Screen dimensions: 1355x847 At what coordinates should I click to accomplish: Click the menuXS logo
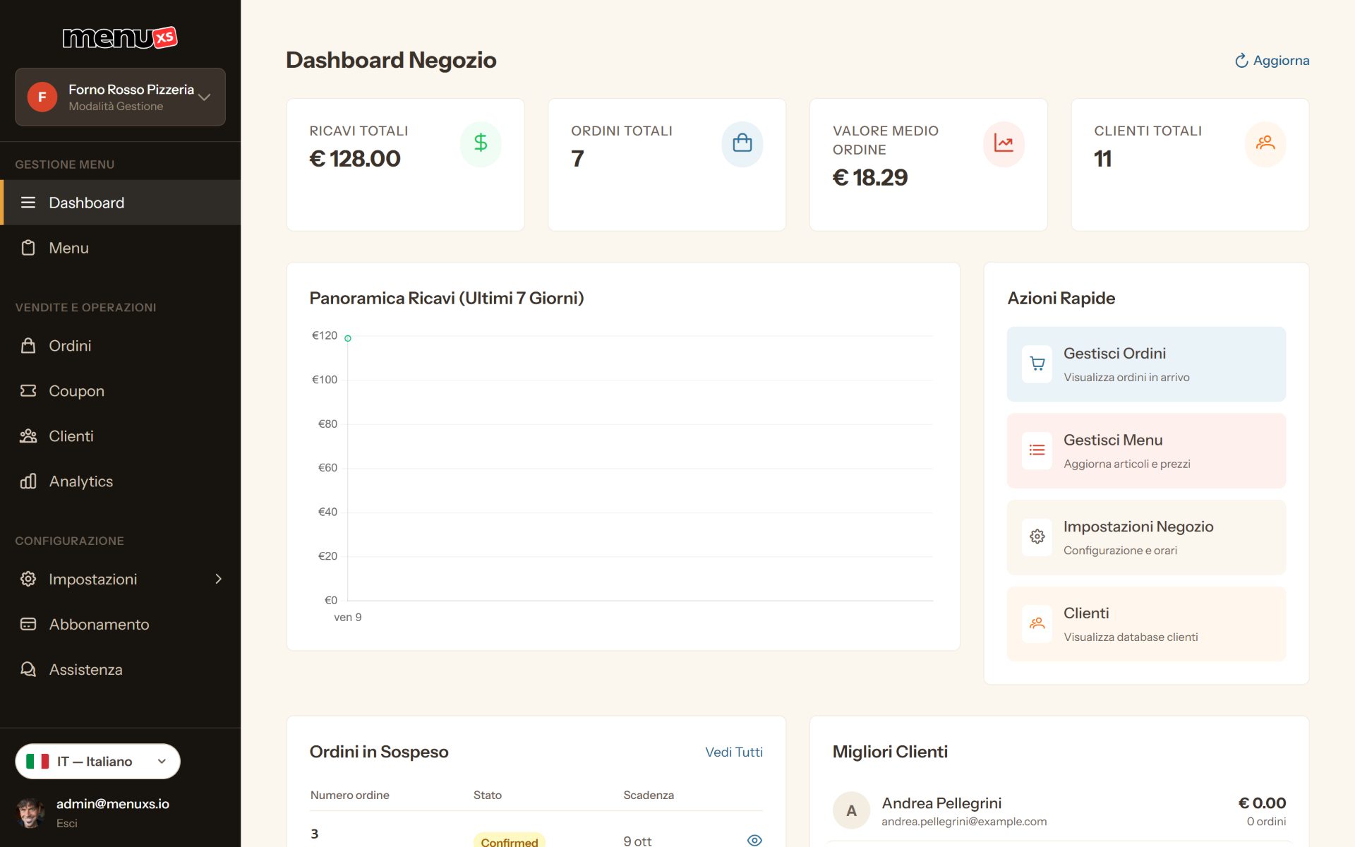[x=120, y=37]
